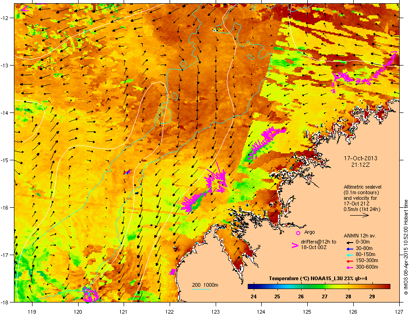Click the small red-blue mooring arrows near 121°E, -15.3
The image size is (409, 316).
126,172
